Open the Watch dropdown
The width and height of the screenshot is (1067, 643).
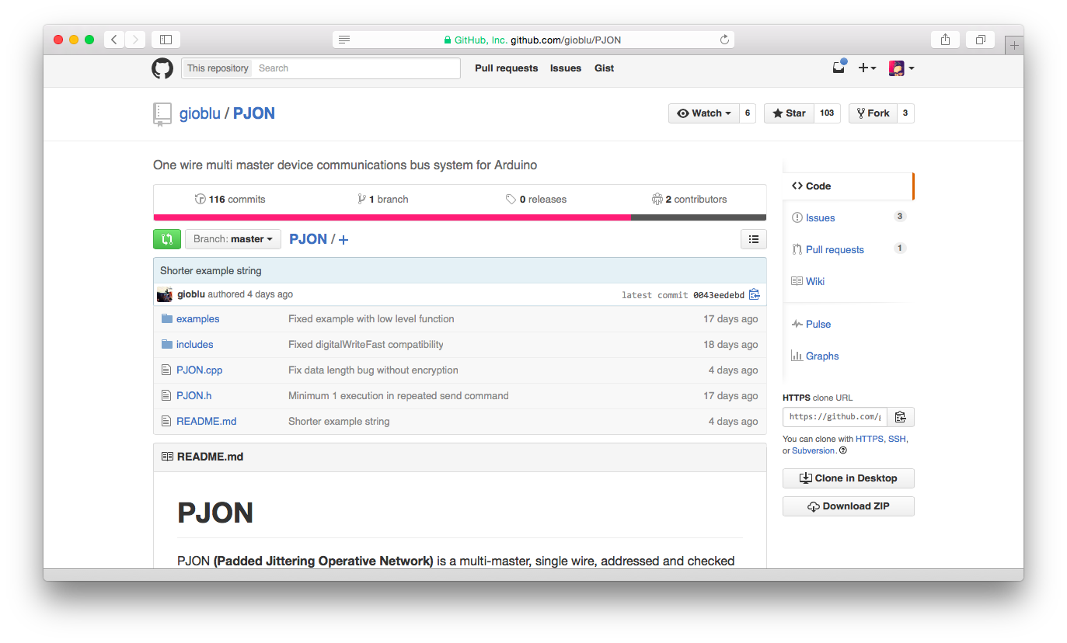[x=703, y=113]
